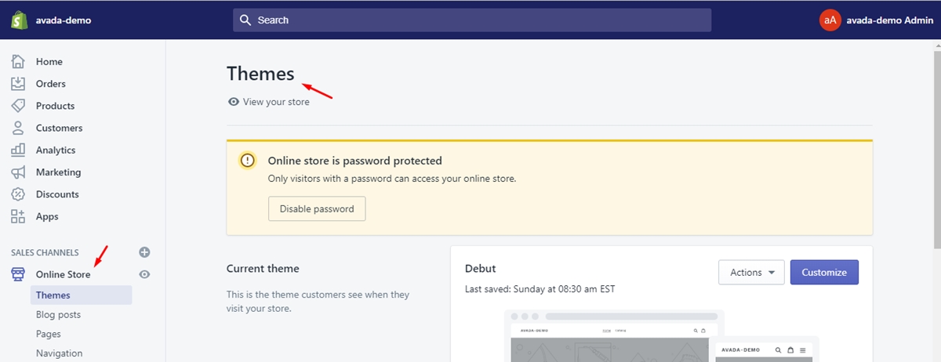Screen dimensions: 941x362
Task: Open the Customers person icon
Action: tap(18, 128)
